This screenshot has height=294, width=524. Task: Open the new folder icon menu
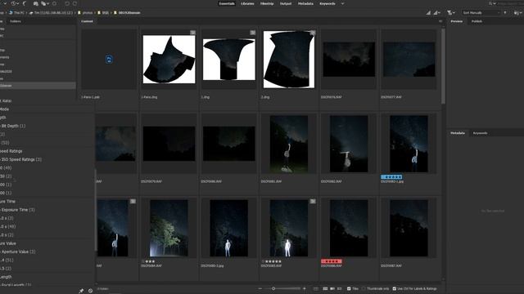click(517, 13)
